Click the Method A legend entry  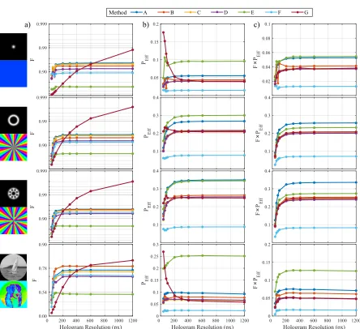click(x=139, y=12)
